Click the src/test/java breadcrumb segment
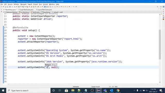The width and height of the screenshot is (165, 93). (x=25, y=12)
